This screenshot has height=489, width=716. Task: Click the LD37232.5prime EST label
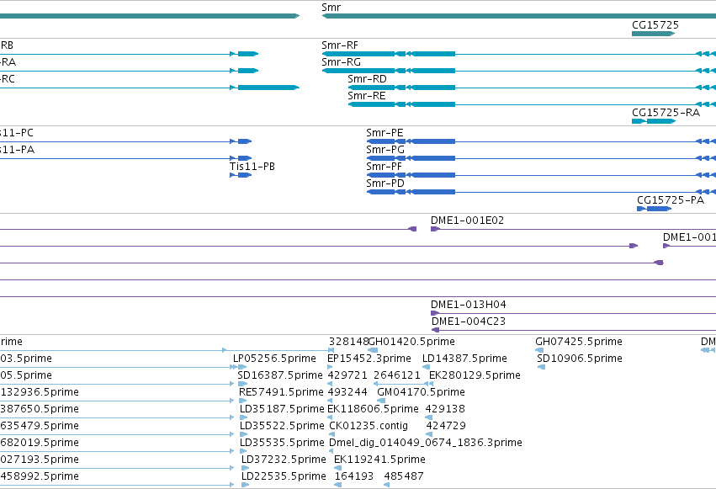coord(284,460)
